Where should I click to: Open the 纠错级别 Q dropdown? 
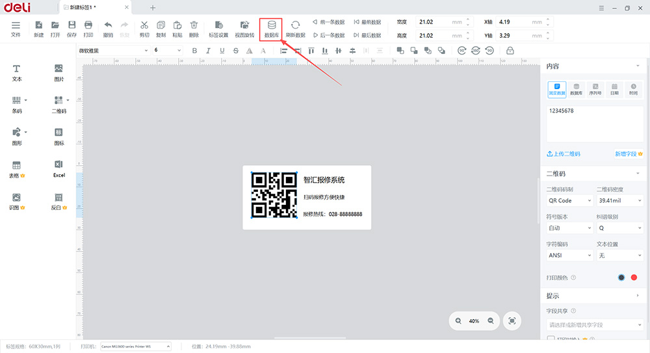click(x=619, y=228)
